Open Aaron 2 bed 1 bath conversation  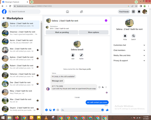tap(20, 41)
